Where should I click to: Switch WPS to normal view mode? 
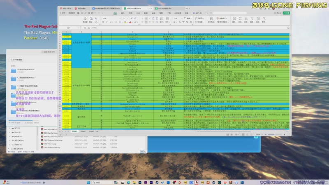point(243,134)
